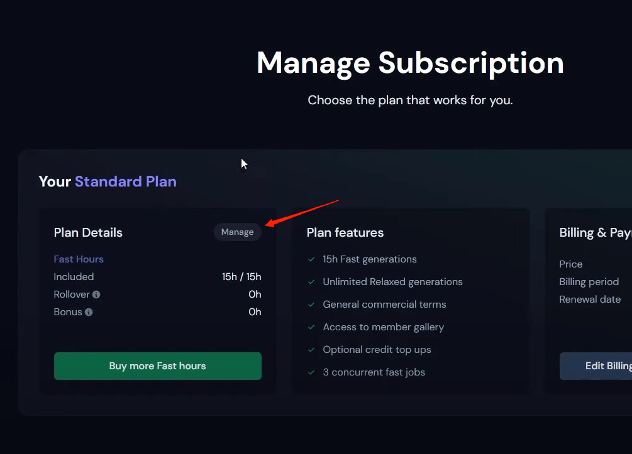Click checkmark beside General commercial terms
The image size is (632, 454).
click(311, 305)
